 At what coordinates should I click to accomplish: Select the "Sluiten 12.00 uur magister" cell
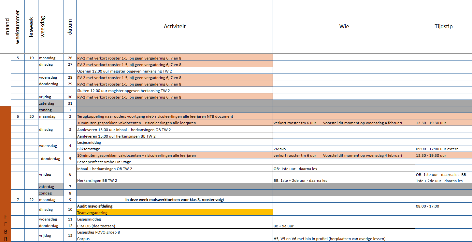175,90
